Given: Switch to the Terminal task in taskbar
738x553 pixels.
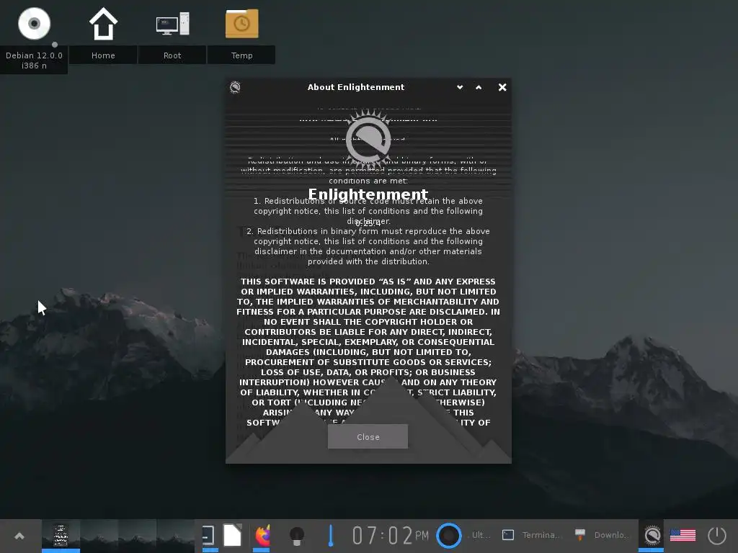Looking at the screenshot, I should coord(532,535).
